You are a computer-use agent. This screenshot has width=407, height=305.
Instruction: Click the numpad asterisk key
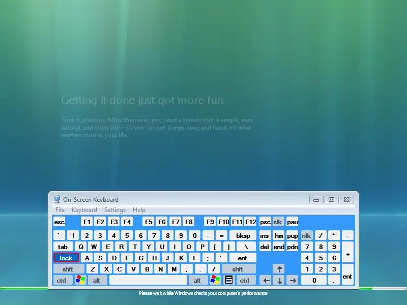tap(334, 235)
